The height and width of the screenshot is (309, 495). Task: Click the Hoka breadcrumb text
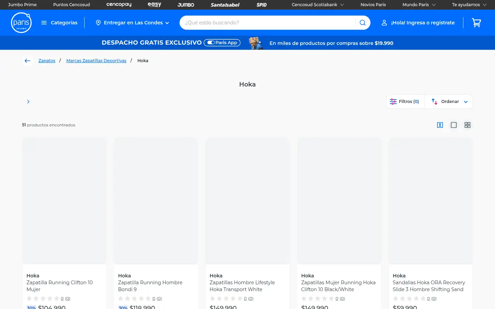pos(143,61)
